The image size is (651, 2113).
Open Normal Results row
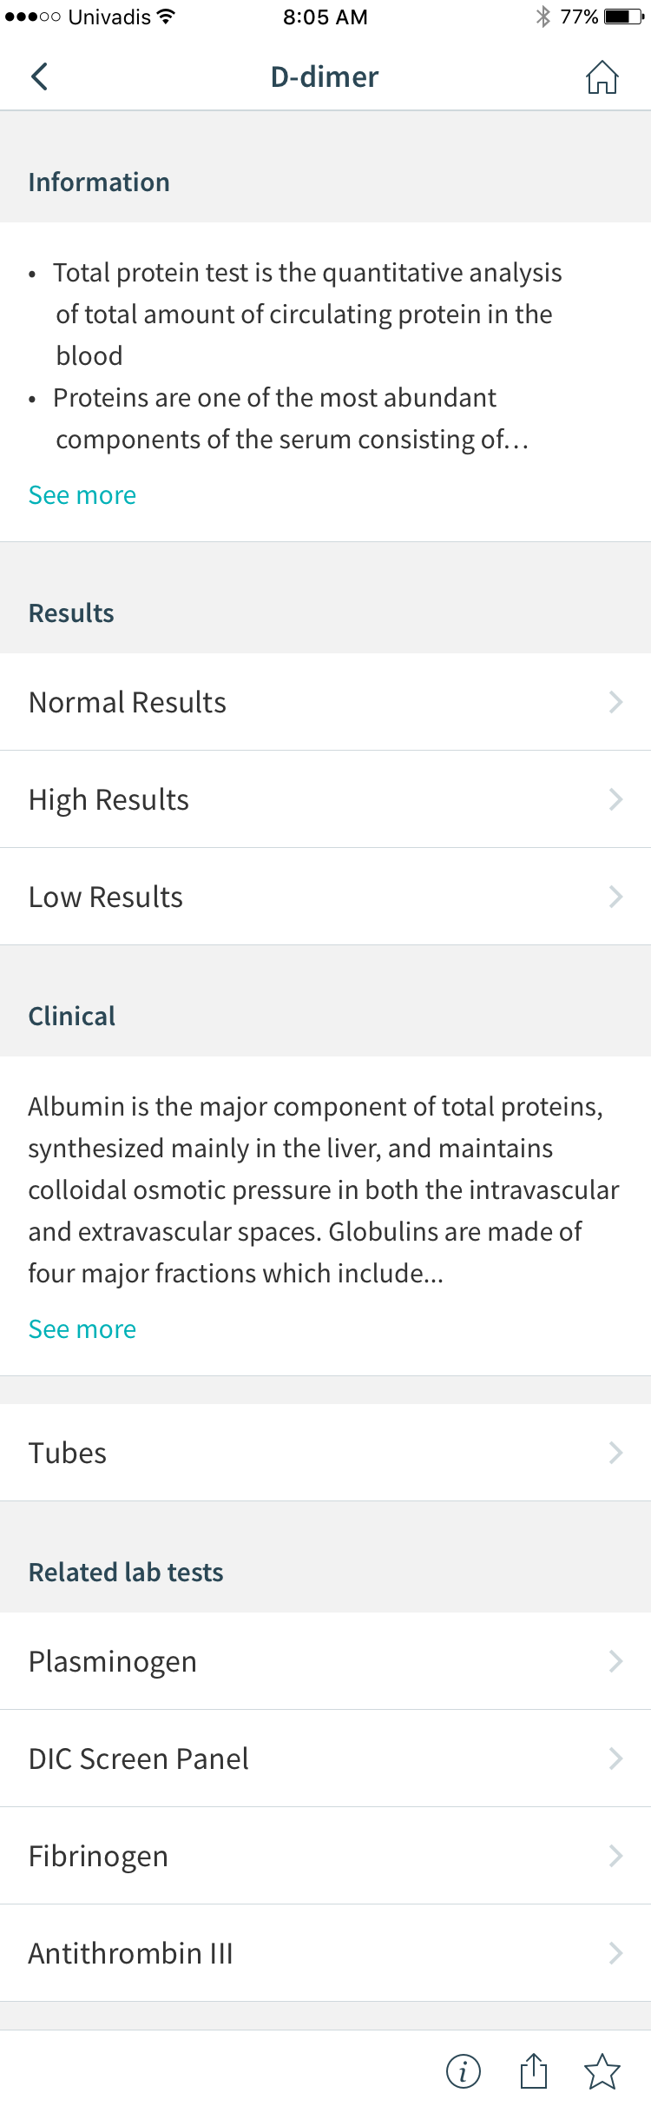pos(325,702)
